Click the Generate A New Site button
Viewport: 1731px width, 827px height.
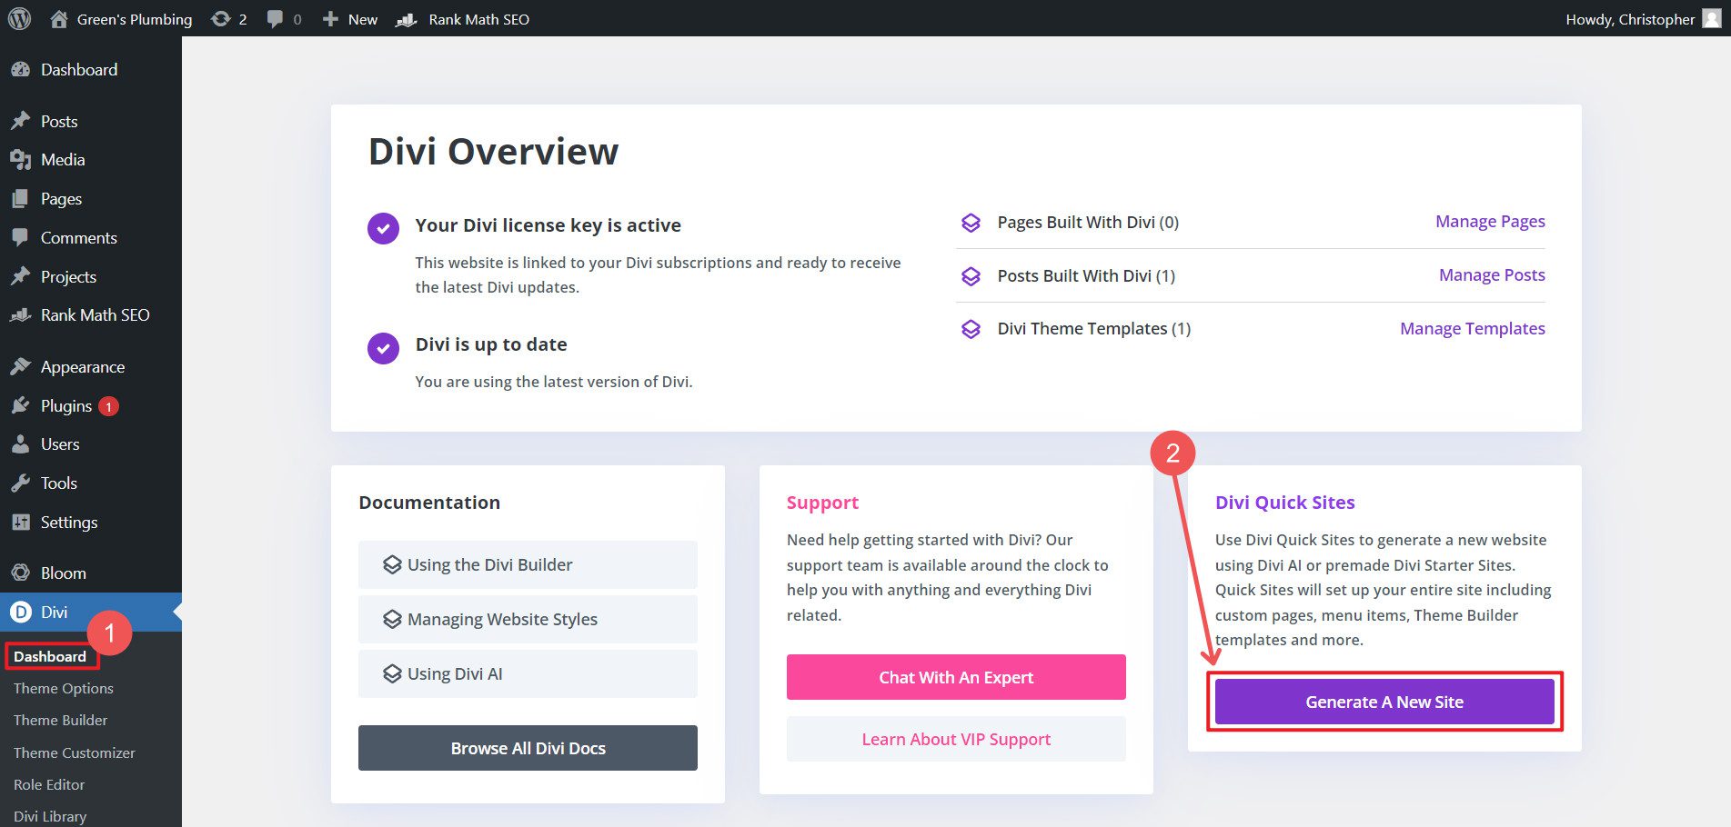(x=1384, y=701)
